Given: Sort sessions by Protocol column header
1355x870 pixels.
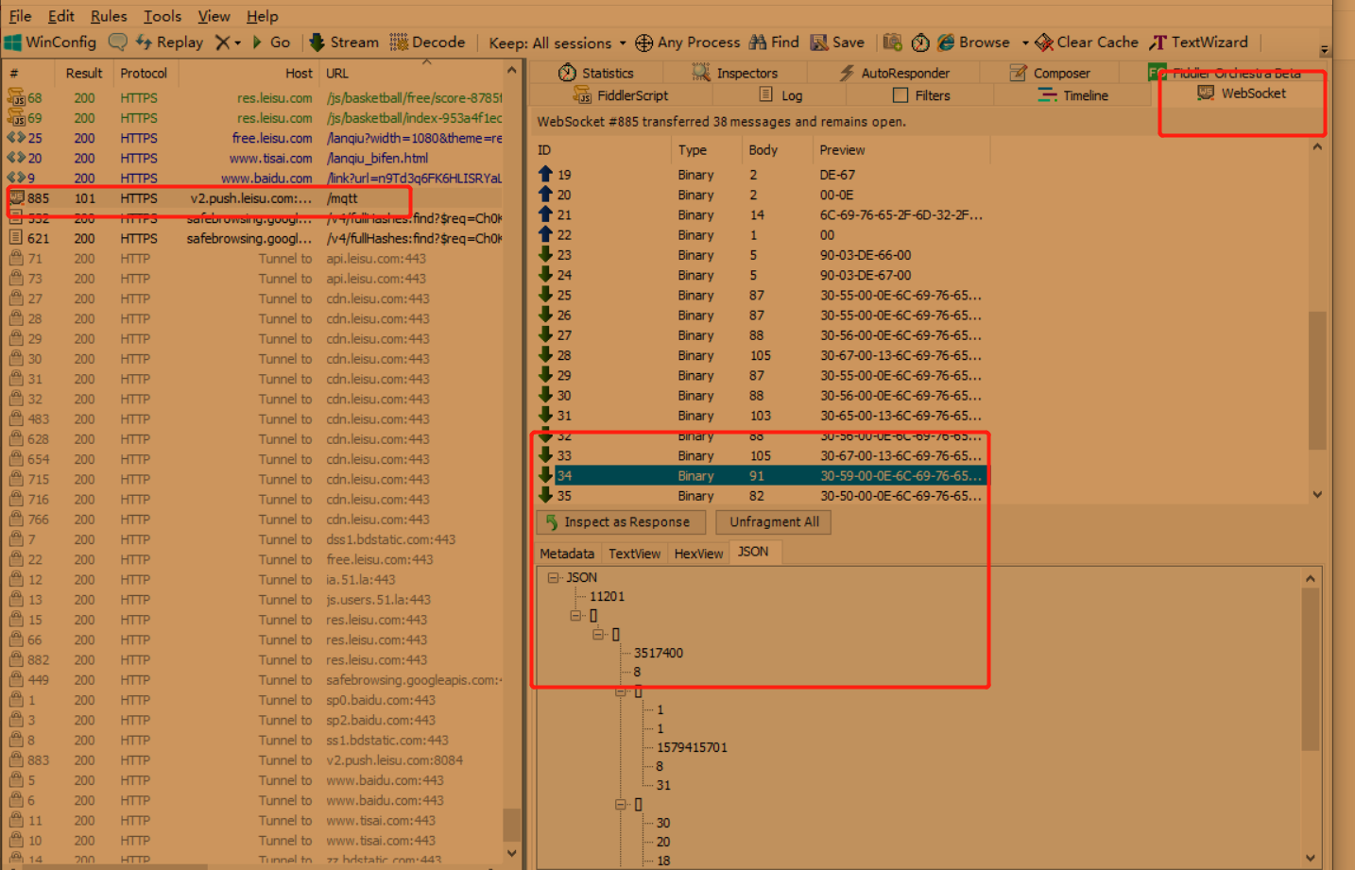Looking at the screenshot, I should [144, 73].
